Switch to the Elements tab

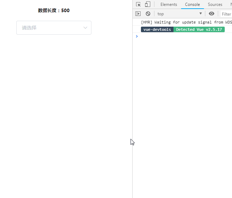point(169,4)
